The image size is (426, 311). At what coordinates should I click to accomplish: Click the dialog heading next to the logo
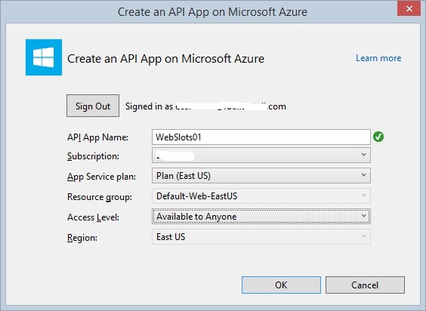(x=165, y=59)
